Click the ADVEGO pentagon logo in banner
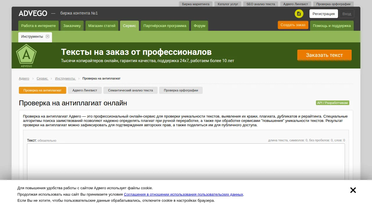The width and height of the screenshot is (372, 209). 26,55
